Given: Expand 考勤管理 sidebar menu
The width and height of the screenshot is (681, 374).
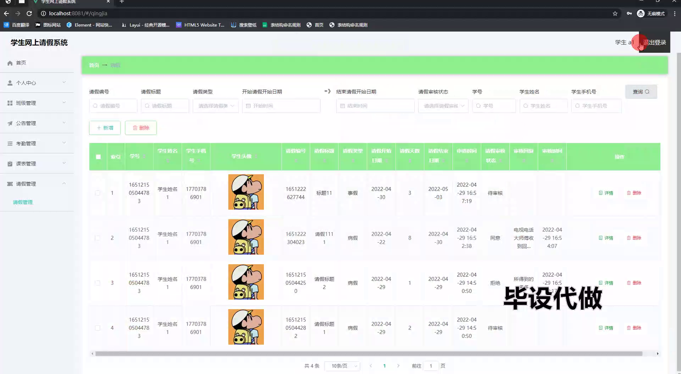Looking at the screenshot, I should tap(37, 143).
